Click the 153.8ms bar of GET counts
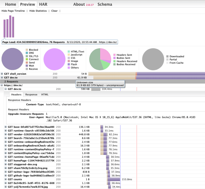This screenshot has height=189, width=205. pyautogui.click(x=114, y=179)
